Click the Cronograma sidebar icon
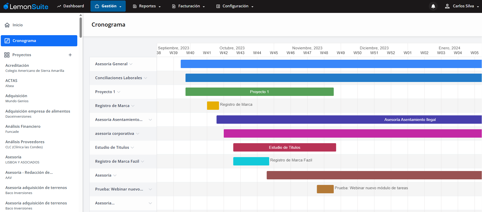Screen dimensions: 482x212 7,41
